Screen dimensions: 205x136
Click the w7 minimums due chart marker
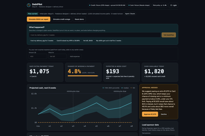tap(120, 91)
